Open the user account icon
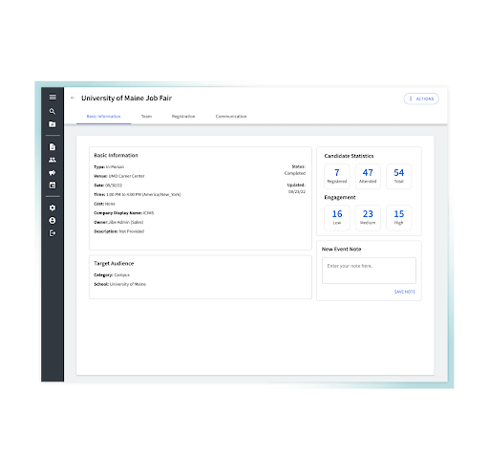The width and height of the screenshot is (489, 459). pos(53,221)
